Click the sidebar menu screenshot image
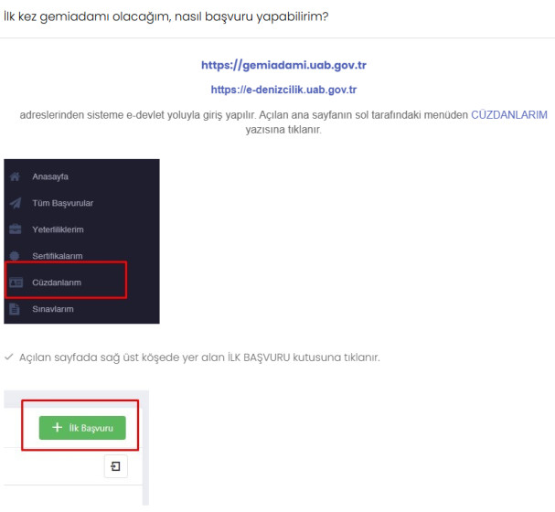Viewport: 555px width, 512px height. pyautogui.click(x=81, y=241)
